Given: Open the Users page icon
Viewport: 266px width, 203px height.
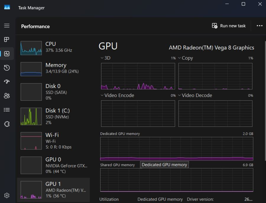Looking at the screenshot, I should [7, 96].
